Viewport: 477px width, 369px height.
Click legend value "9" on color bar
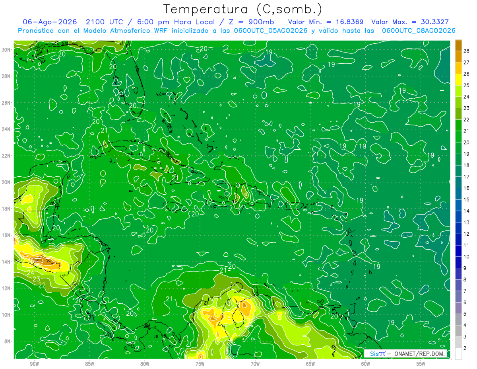[465, 268]
